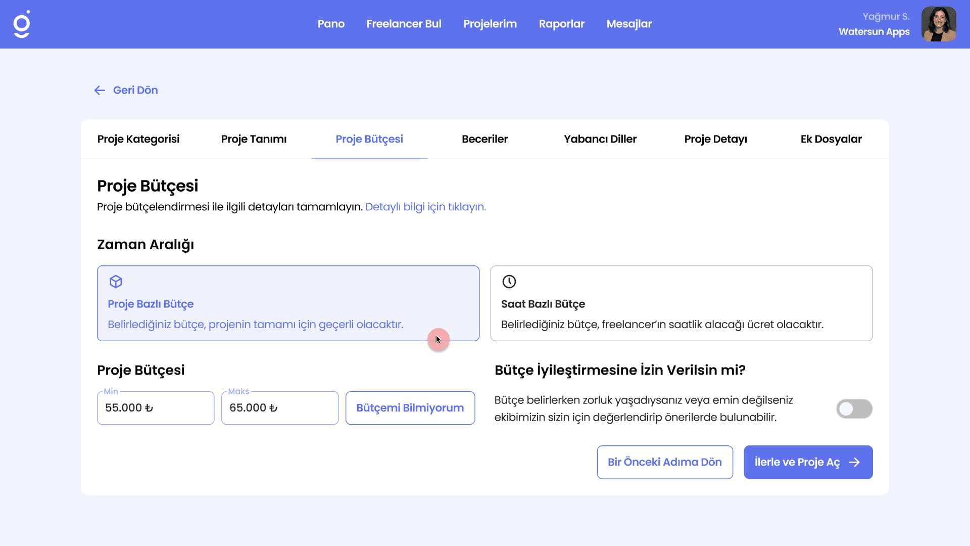The width and height of the screenshot is (970, 546).
Task: Click the Geri Dön link
Action: coord(135,90)
